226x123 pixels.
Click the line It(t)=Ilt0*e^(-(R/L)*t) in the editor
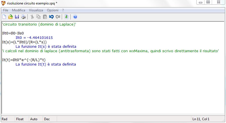pos(23,60)
